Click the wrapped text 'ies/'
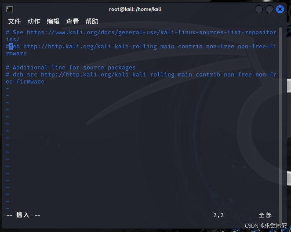Screen dimensions: 291x232 13,40
